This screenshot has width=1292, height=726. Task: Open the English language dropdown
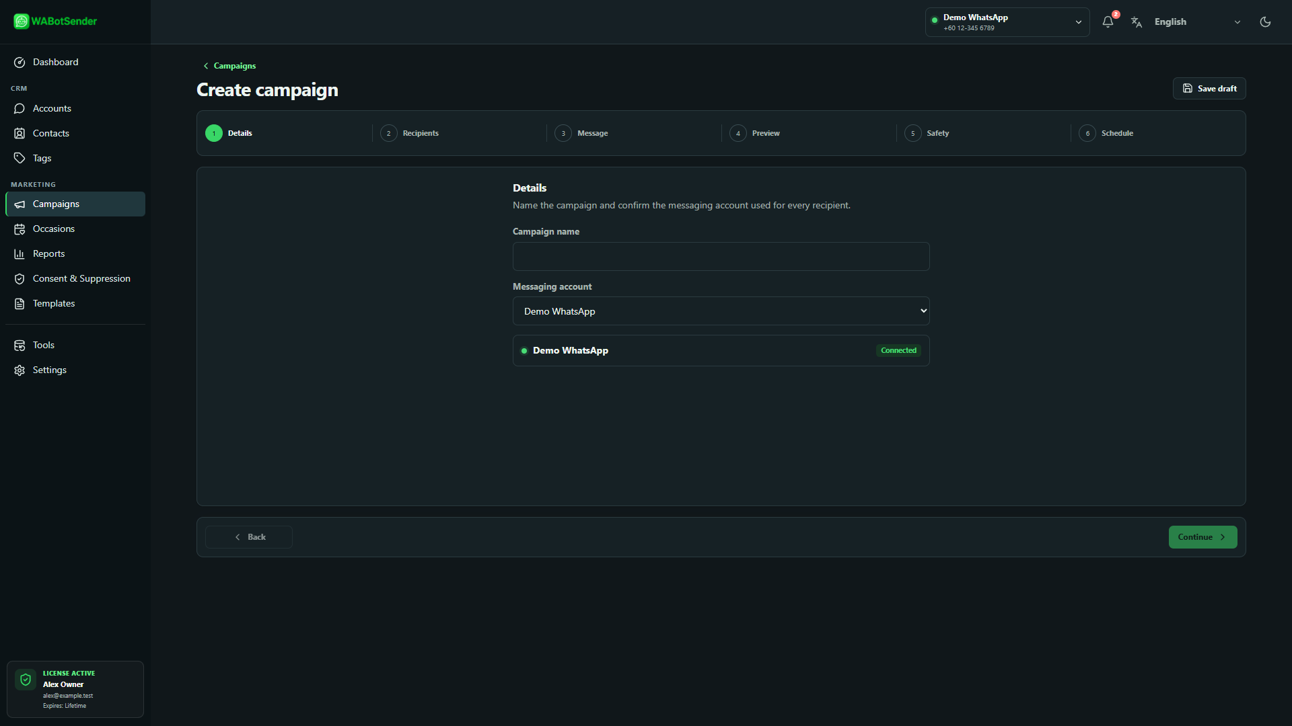click(1198, 22)
